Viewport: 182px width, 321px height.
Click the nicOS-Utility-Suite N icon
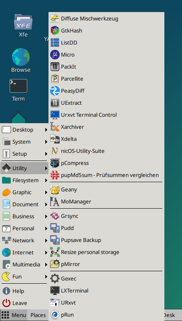55,151
